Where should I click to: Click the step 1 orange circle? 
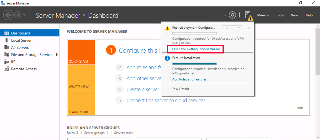point(111,50)
